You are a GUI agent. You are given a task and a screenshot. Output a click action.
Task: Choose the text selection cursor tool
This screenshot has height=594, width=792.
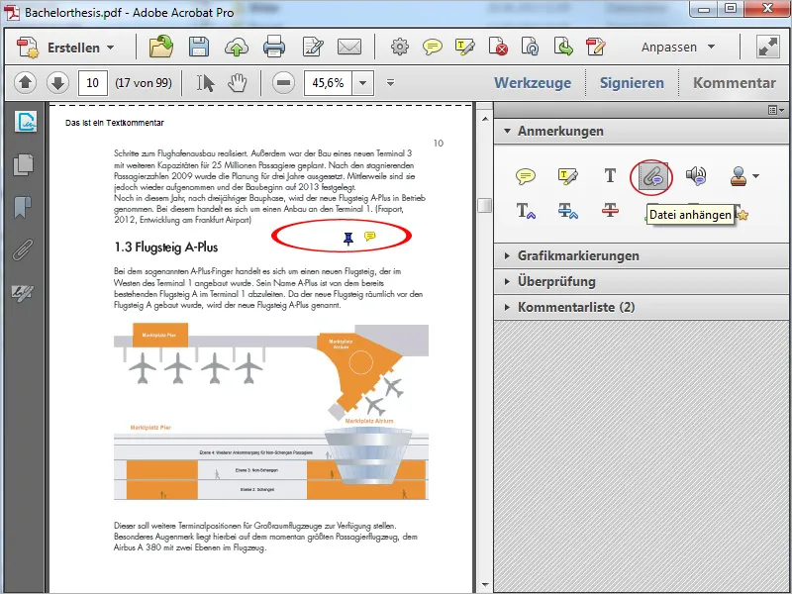(205, 83)
